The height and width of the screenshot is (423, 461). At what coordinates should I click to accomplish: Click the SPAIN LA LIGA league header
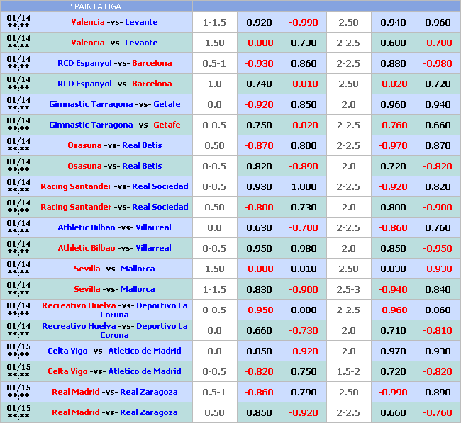(x=96, y=6)
